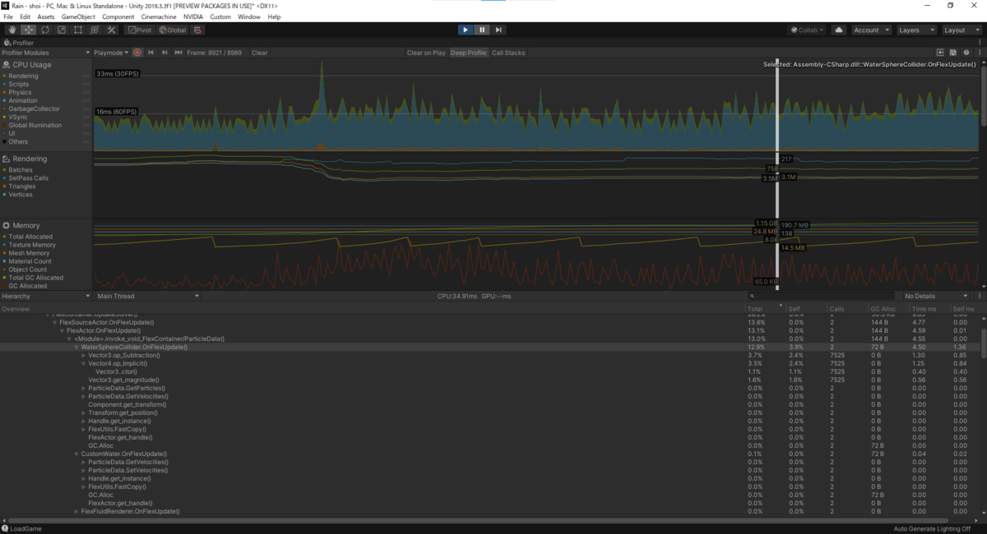The width and height of the screenshot is (987, 534).
Task: Load profiler data from file
Action: click(x=942, y=53)
